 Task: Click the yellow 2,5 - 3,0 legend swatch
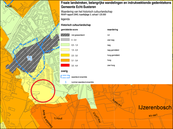tap(65, 55)
